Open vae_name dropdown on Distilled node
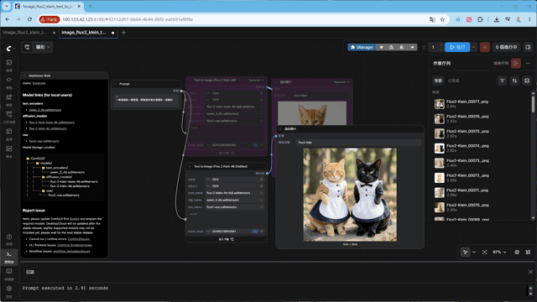 tap(235, 207)
